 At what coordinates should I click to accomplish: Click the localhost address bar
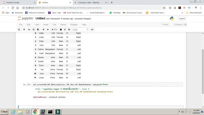tap(92, 8)
